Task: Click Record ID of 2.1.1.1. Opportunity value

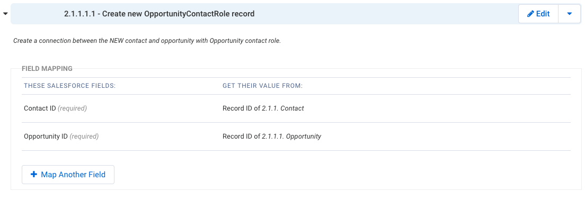Action: (x=272, y=137)
